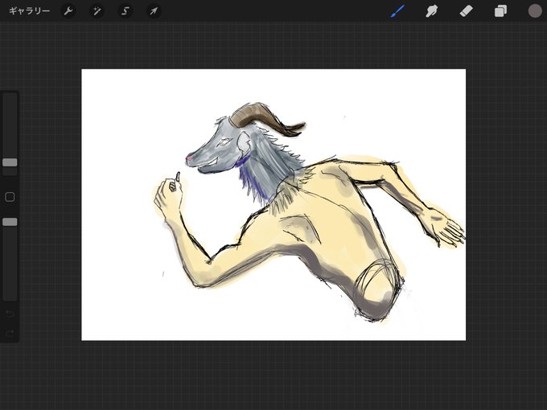Select the Brush tool
Screen dimensions: 547x410
[x=398, y=11]
